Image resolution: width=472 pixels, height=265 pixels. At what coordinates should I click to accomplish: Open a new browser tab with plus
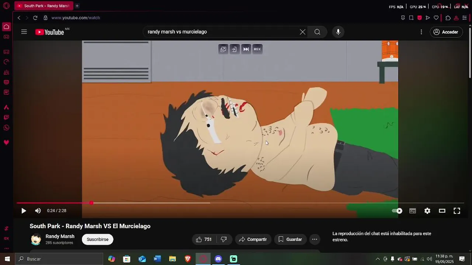pos(77,6)
